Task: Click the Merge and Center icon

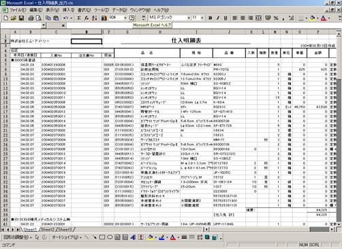Action: click(258, 18)
